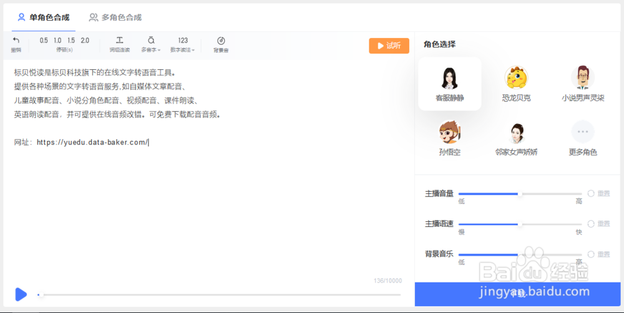Click the 停顿(s) pause label
Image resolution: width=624 pixels, height=313 pixels.
(64, 50)
